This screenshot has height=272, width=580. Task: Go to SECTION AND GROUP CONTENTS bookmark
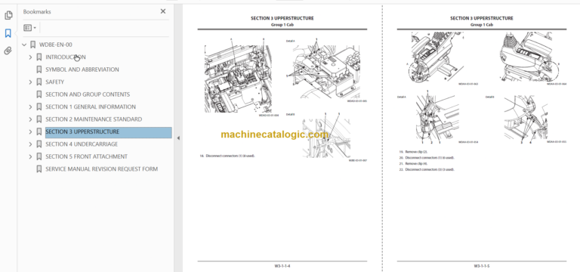pyautogui.click(x=88, y=94)
